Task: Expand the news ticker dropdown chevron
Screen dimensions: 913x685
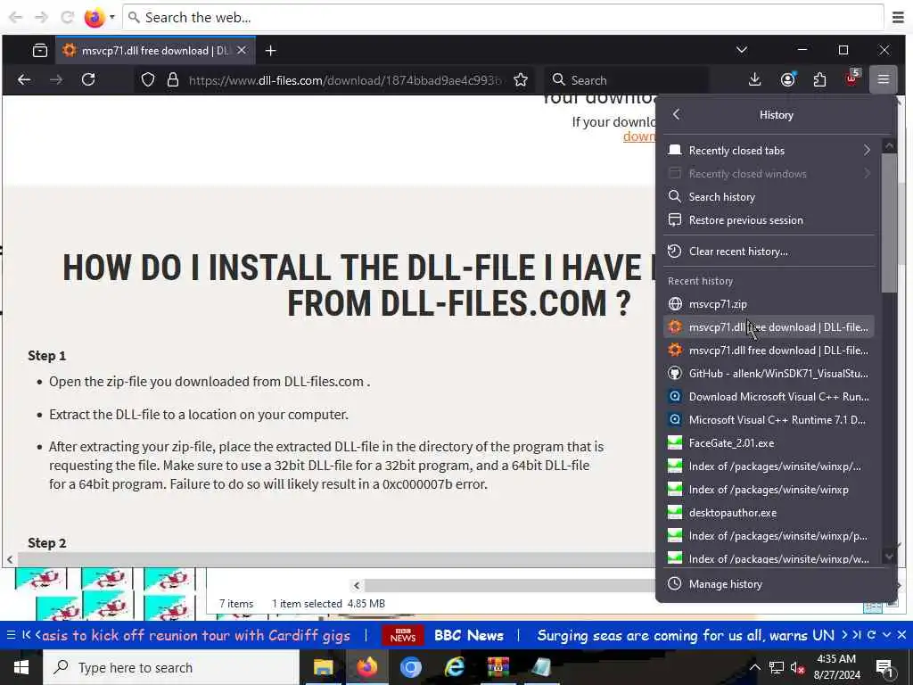Action: 887,635
